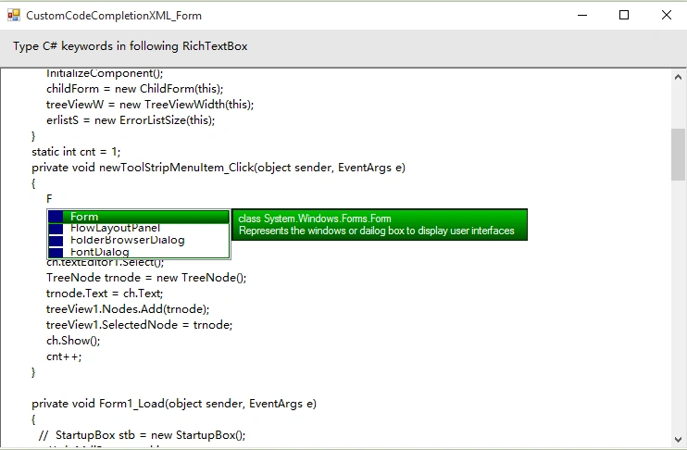Image resolution: width=687 pixels, height=450 pixels.
Task: Click the line 'static int cnt = 1;'
Action: pos(76,152)
